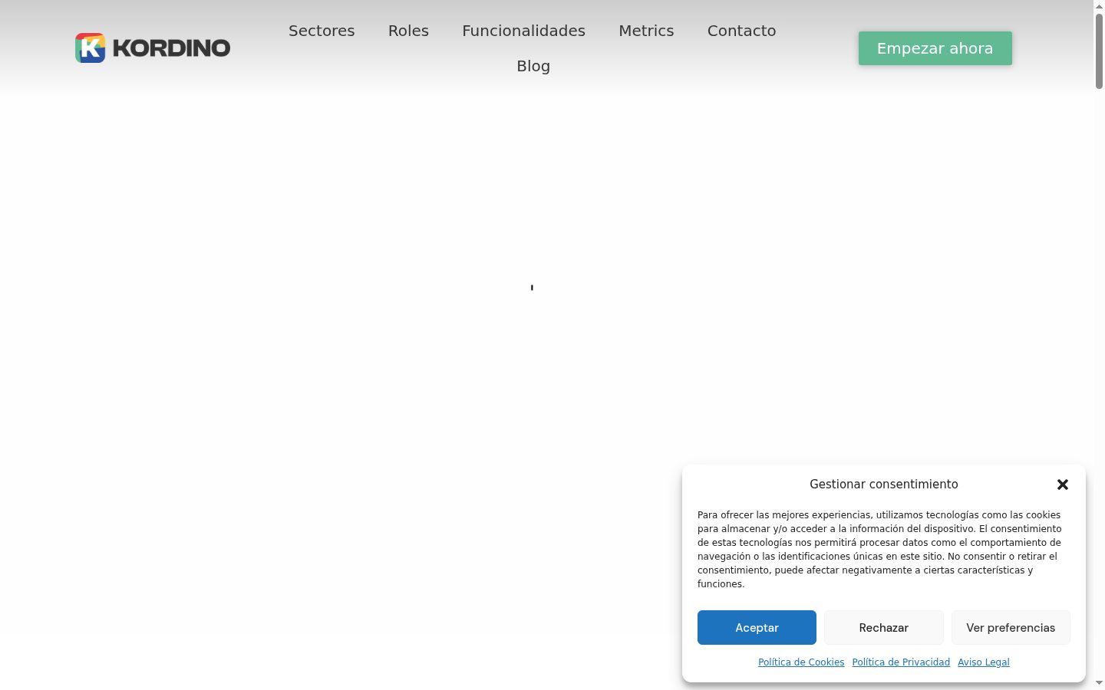Image resolution: width=1105 pixels, height=690 pixels.
Task: Select Metrics in the top navigation
Action: [646, 31]
